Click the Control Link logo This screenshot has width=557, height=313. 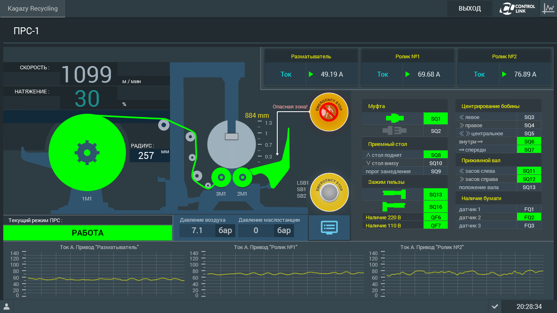[519, 8]
